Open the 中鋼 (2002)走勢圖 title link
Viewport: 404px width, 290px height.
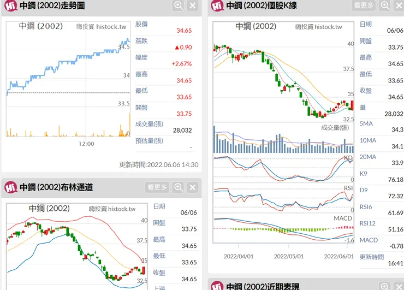[50, 6]
